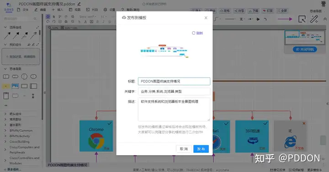Image resolution: width=329 pixels, height=172 pixels.
Task: Toggle the 关闭导航 navigation button
Action: click(x=305, y=49)
